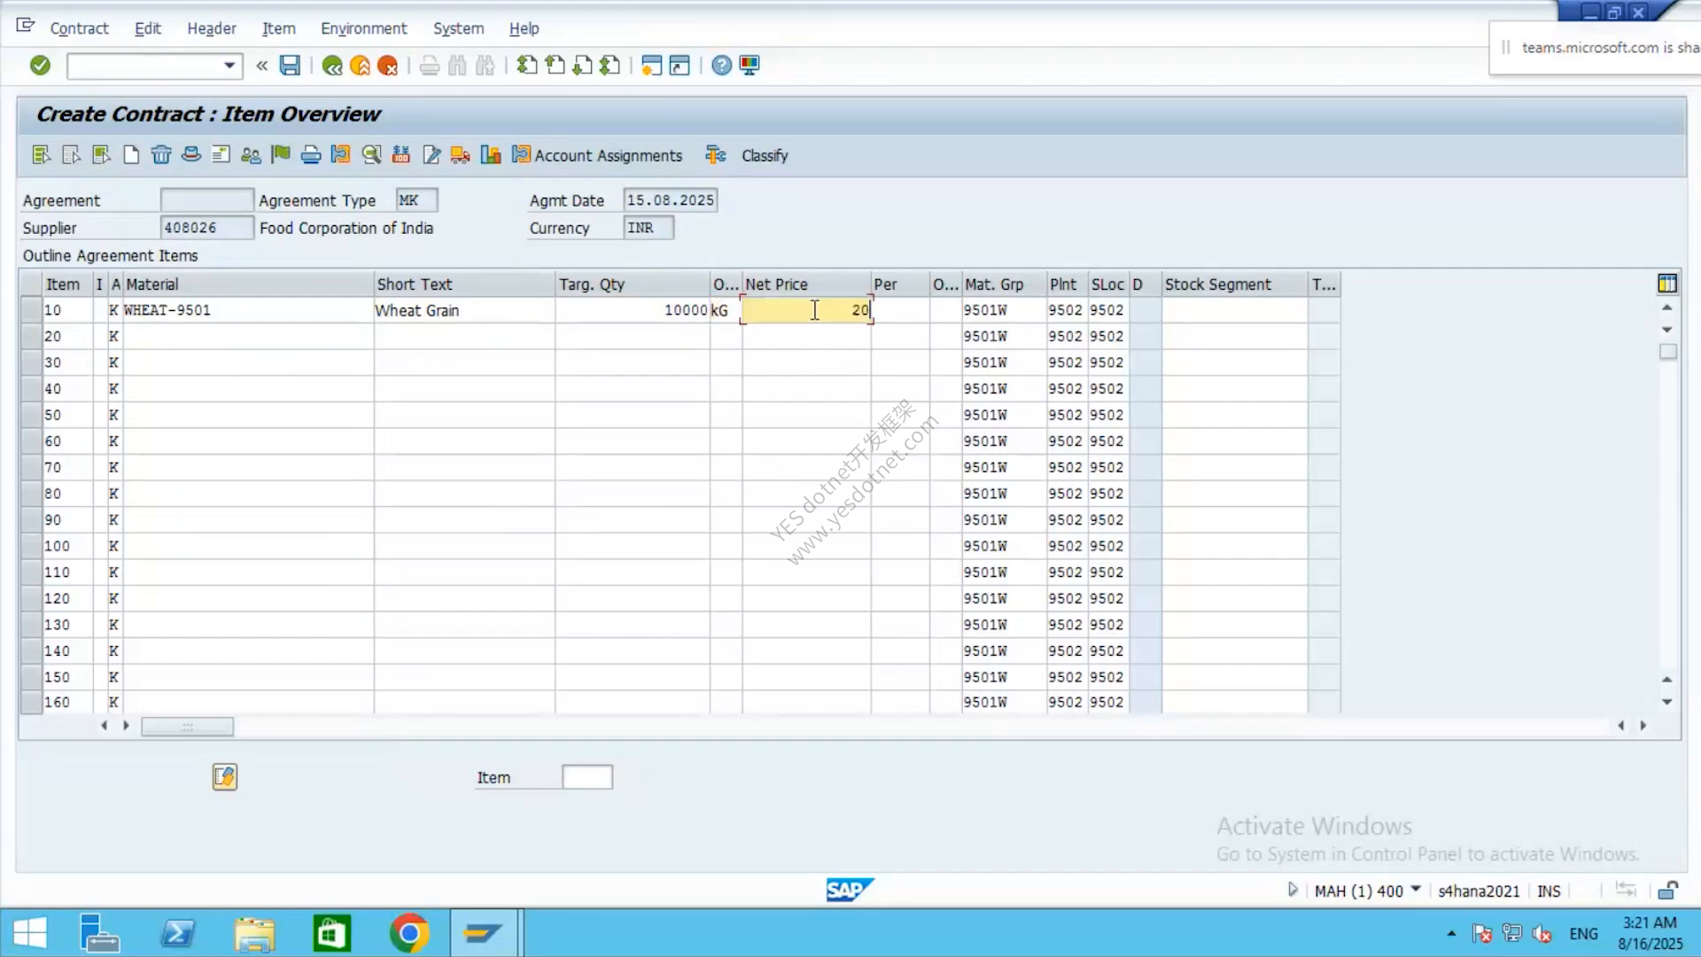Screen dimensions: 1701x957
Task: Click the horizontal scrollbar thumb under table
Action: (x=188, y=727)
